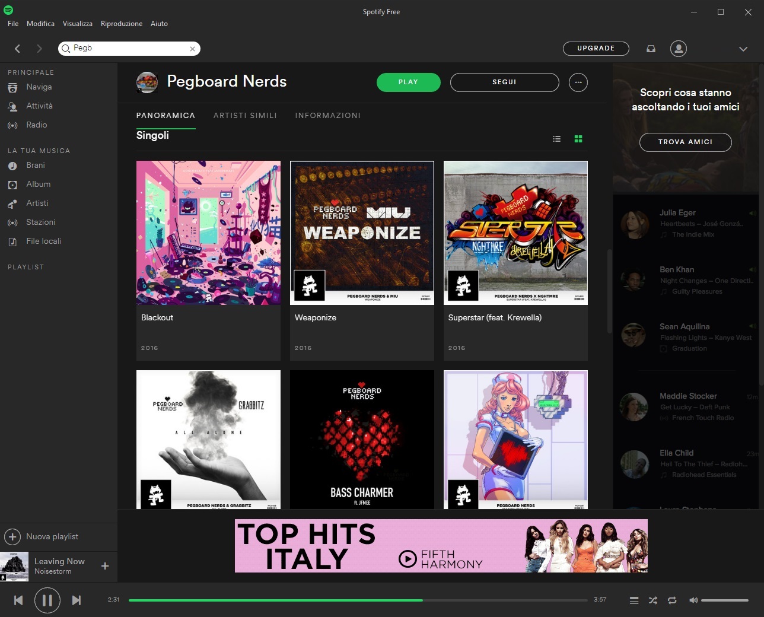Image resolution: width=764 pixels, height=617 pixels.
Task: Expand the account dropdown chevron
Action: point(743,49)
